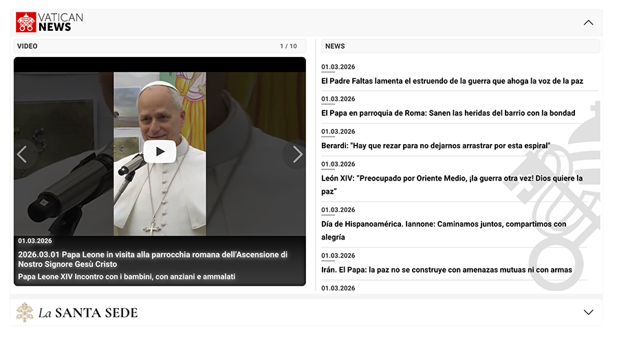This screenshot has width=619, height=337.
Task: Go to the next video in carousel
Action: pos(297,154)
